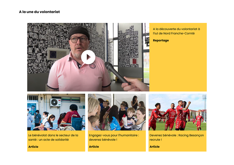Click the microphone in the video frame
The width and height of the screenshot is (234, 165).
[x=116, y=72]
